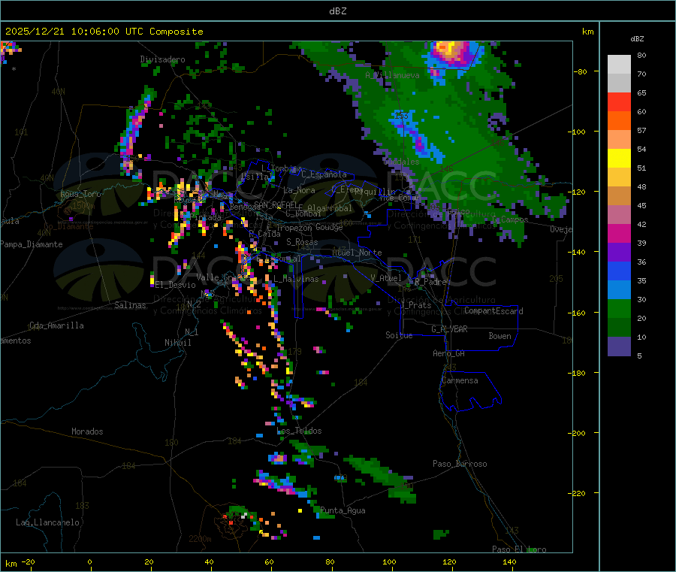
Task: Click the C_Española label
Action: coord(324,174)
